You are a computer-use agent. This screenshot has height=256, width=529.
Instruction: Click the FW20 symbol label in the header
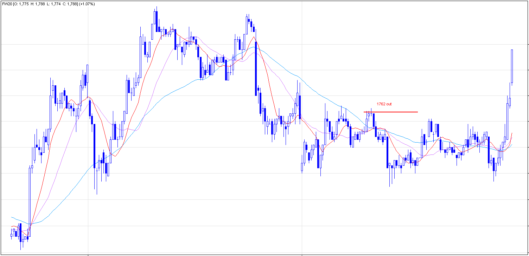(x=7, y=4)
